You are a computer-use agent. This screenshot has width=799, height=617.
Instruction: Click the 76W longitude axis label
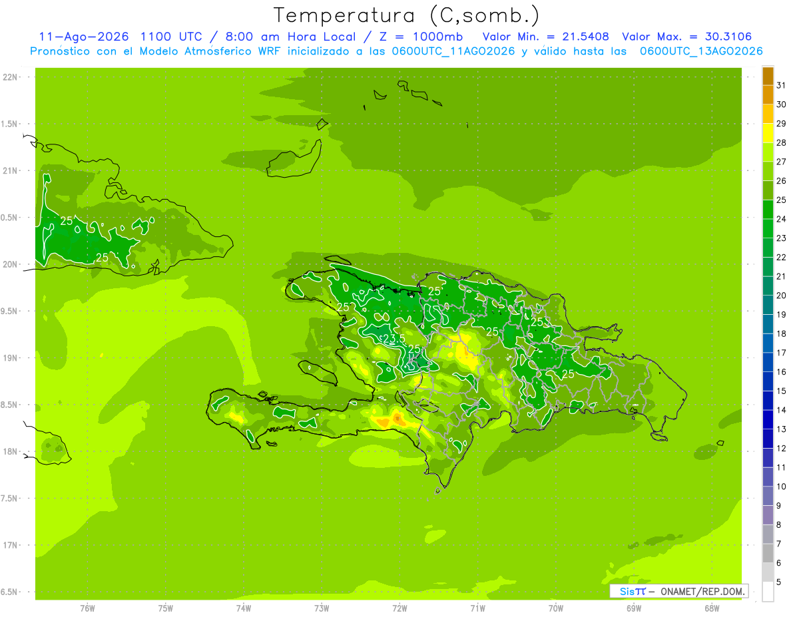pos(87,608)
